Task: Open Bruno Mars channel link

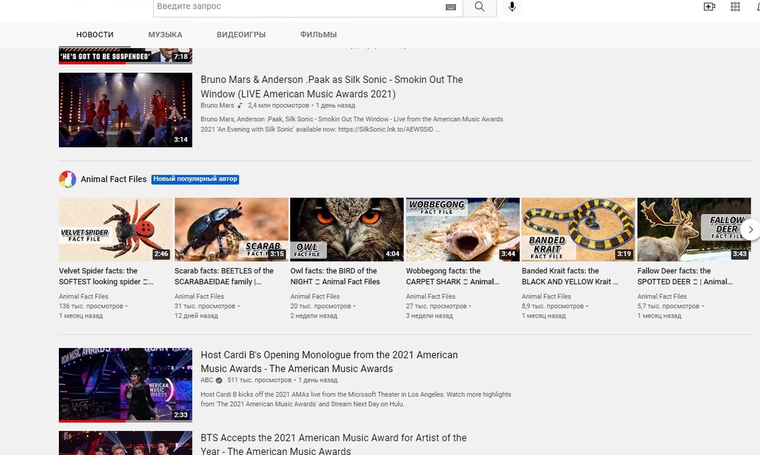Action: tap(217, 106)
